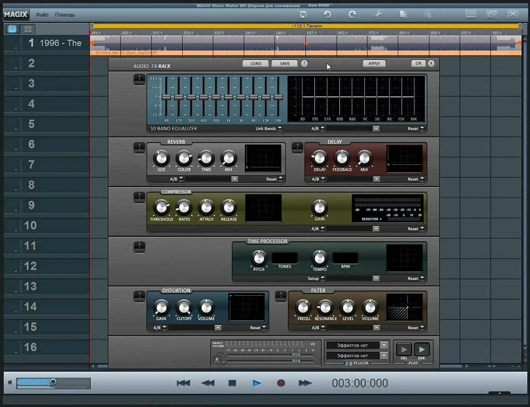Skip to start of arrangement
Image resolution: width=530 pixels, height=407 pixels.
[x=184, y=383]
